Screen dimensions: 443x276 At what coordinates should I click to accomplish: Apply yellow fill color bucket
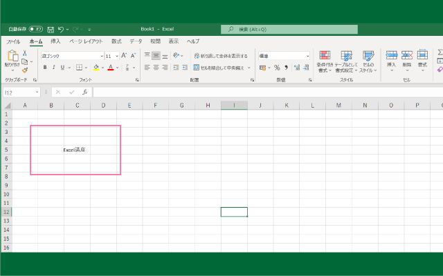point(96,68)
